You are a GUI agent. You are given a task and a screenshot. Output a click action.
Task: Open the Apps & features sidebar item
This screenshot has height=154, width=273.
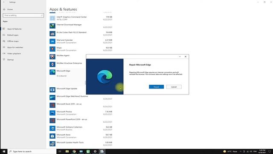(14, 29)
